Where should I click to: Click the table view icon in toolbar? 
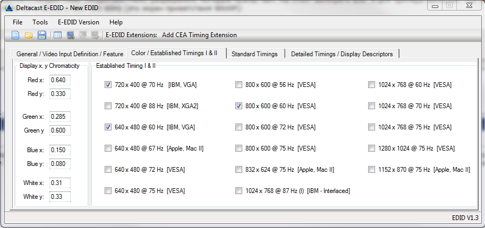coord(57,35)
